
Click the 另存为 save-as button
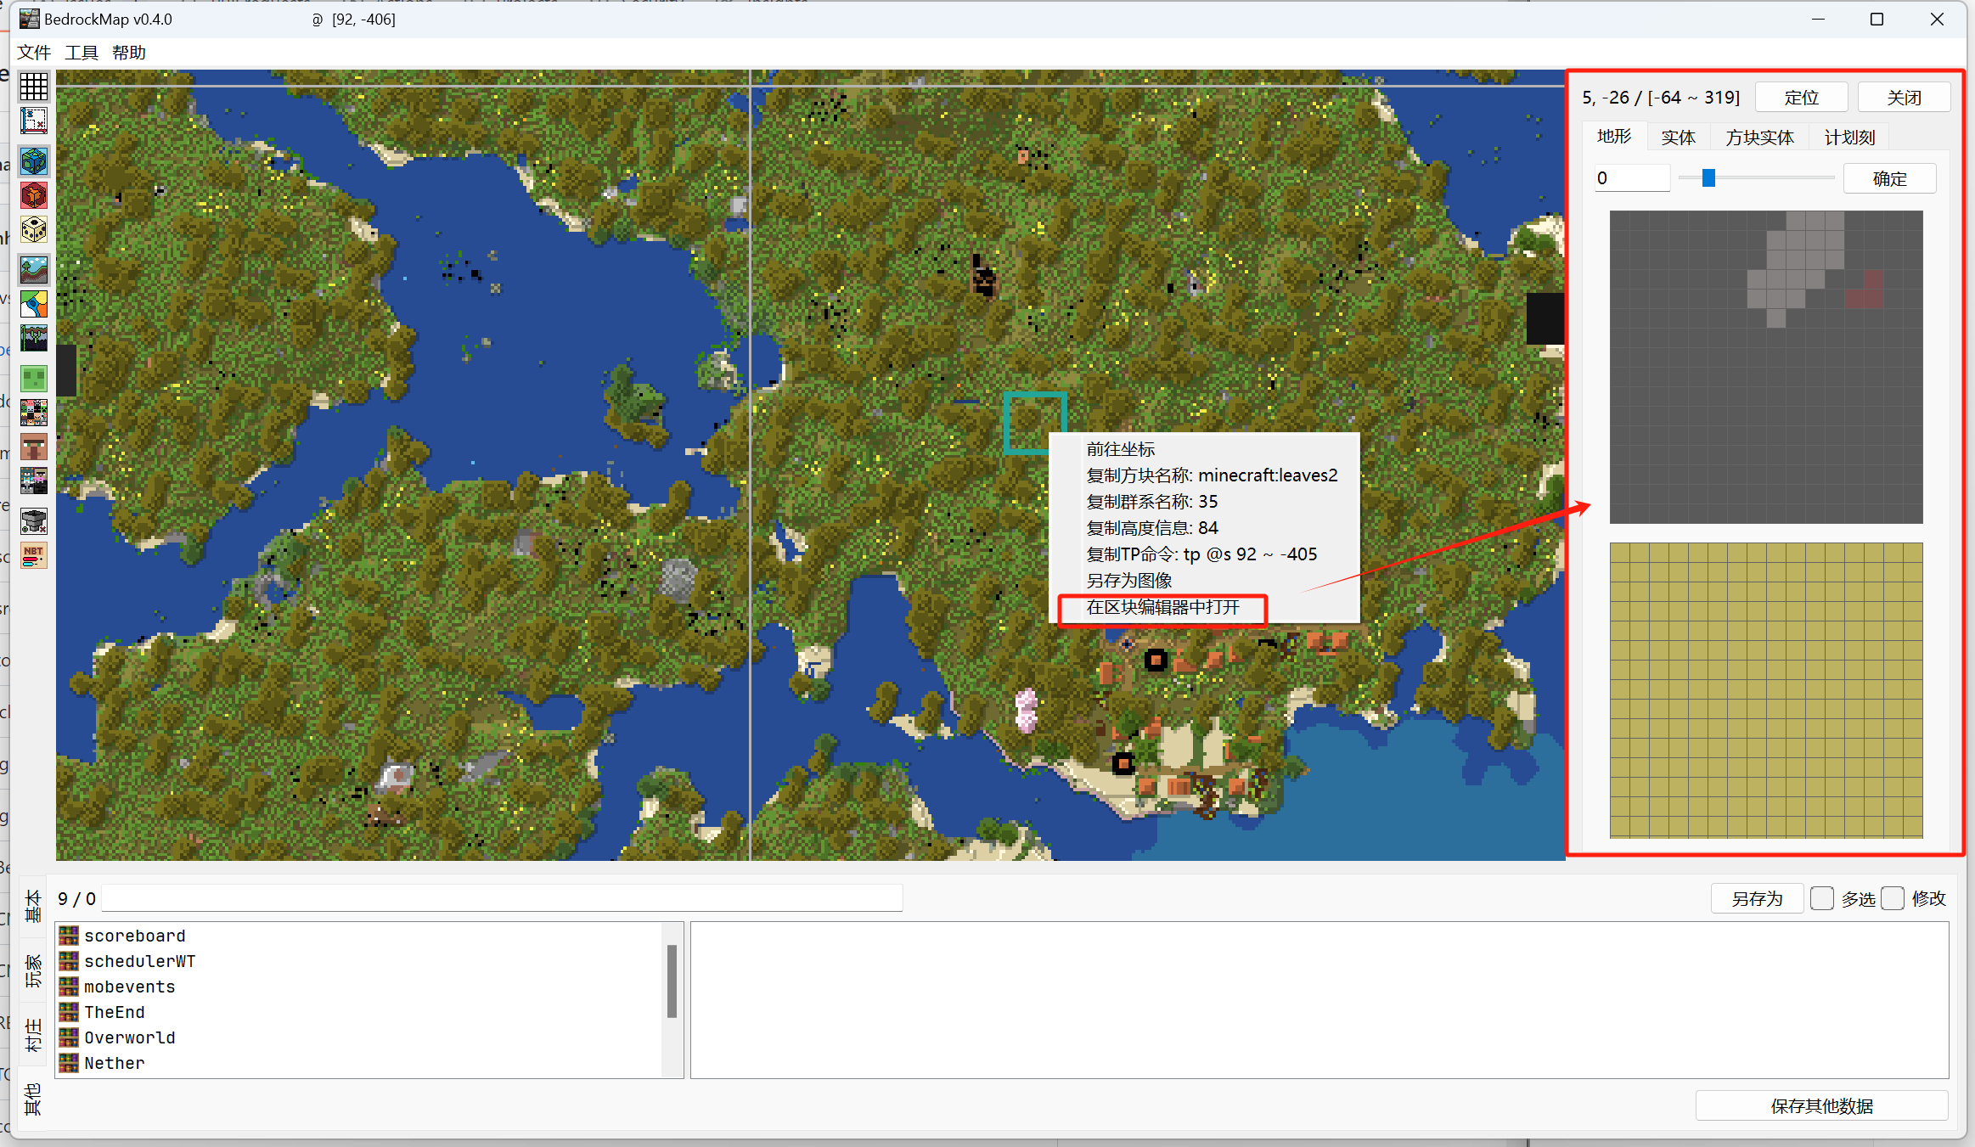coord(1757,899)
